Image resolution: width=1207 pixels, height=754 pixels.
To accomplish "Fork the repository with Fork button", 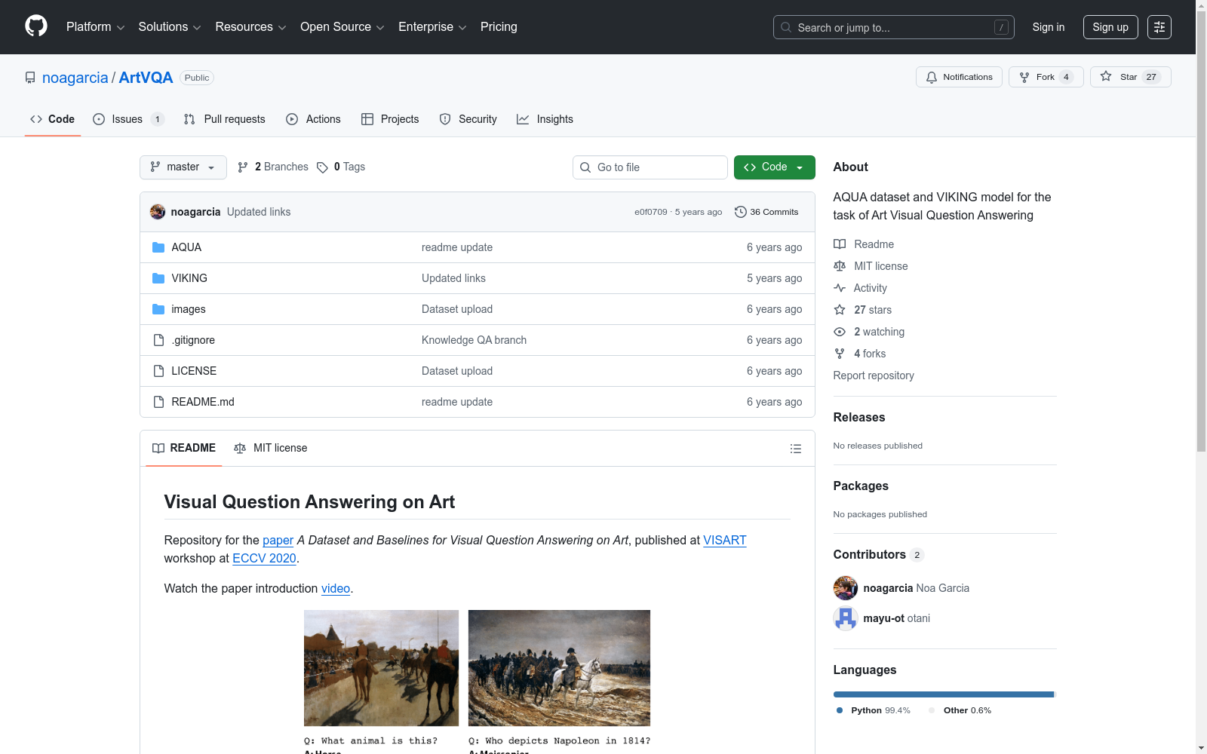I will 1046,77.
